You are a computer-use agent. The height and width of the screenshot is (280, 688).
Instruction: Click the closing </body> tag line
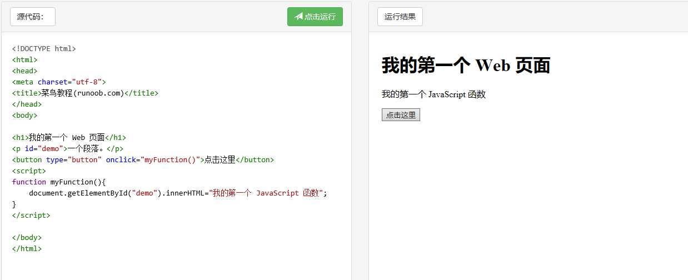27,237
